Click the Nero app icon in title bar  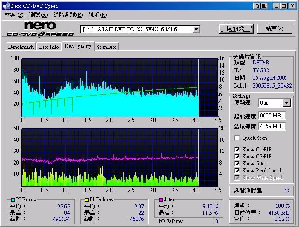click(6, 6)
